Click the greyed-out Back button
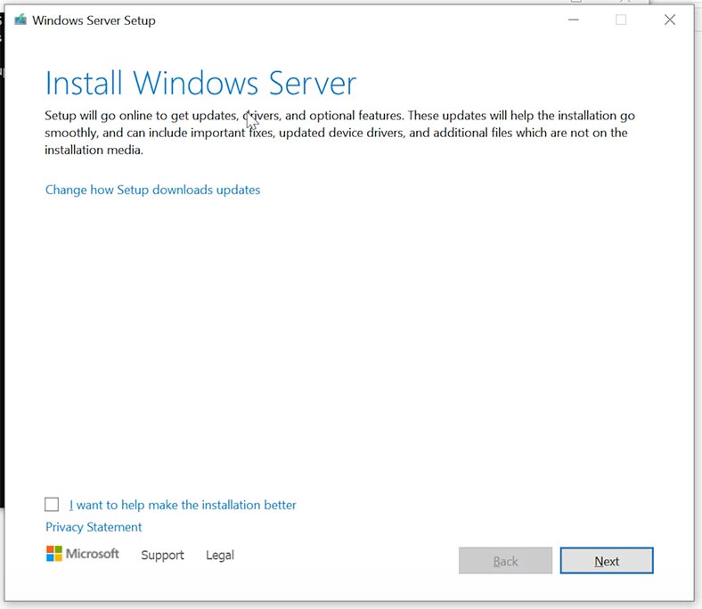Viewport: 702px width, 609px height. click(505, 561)
